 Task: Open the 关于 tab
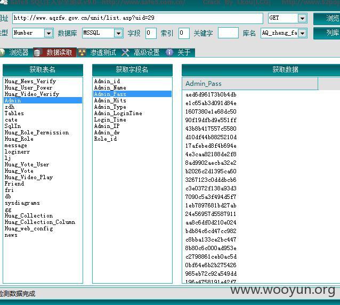tap(179, 52)
